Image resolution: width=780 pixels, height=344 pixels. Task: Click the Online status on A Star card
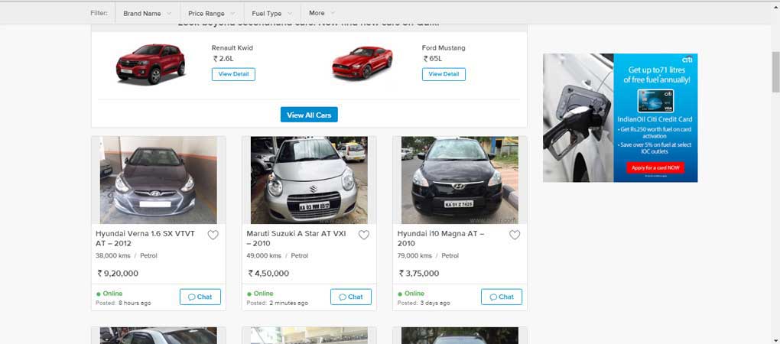click(x=260, y=294)
